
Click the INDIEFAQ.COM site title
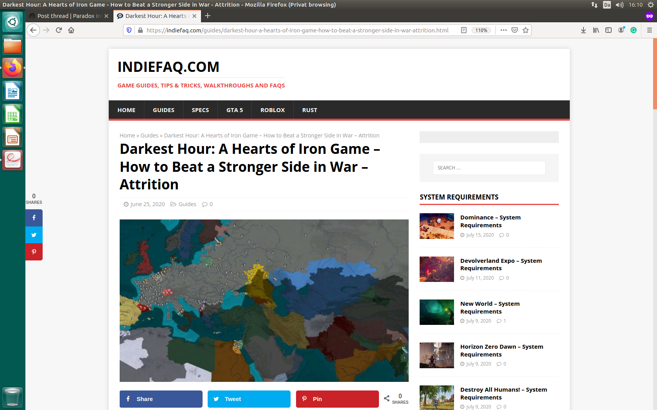point(168,67)
